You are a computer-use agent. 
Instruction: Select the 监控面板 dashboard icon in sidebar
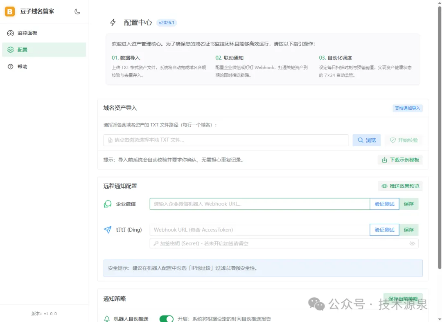(x=10, y=34)
